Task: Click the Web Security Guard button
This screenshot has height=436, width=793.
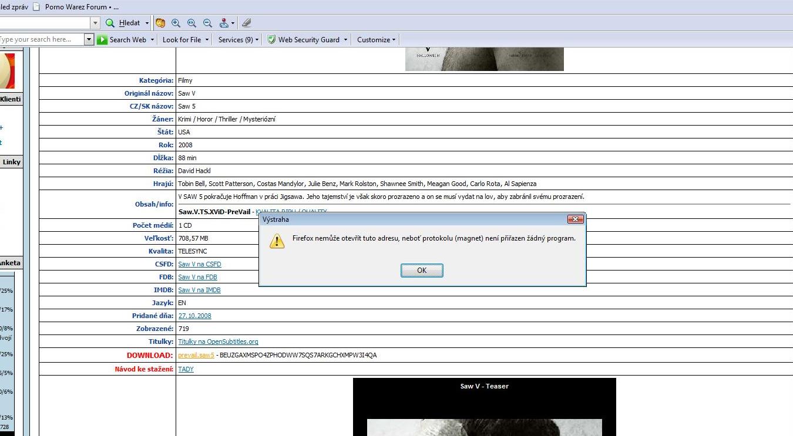Action: click(304, 39)
